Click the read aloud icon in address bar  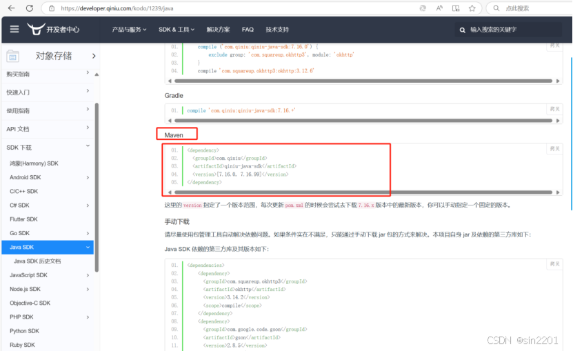439,8
